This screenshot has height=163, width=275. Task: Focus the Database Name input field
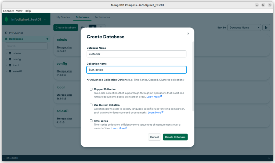click(x=136, y=54)
